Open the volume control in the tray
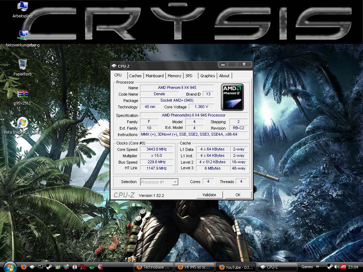The height and width of the screenshot is (272, 363). (x=337, y=267)
